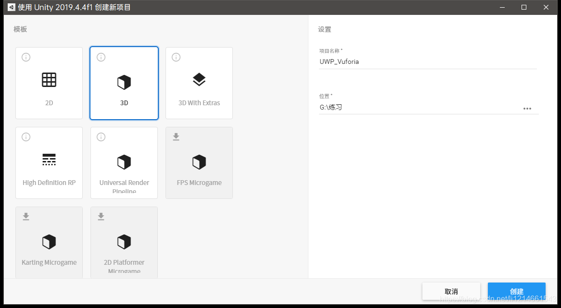Close the Unity new project window
Viewport: 561px width, 308px height.
click(x=546, y=7)
